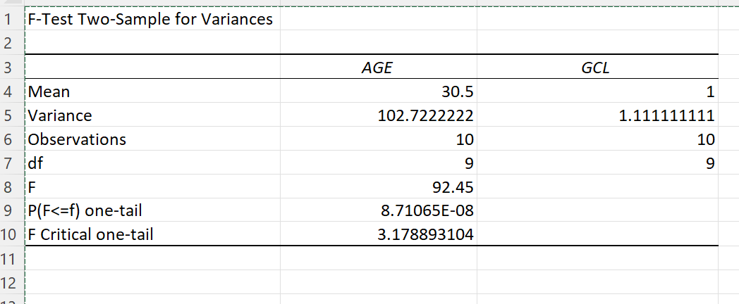739x304 pixels.
Task: Select row 6 via its row header
Action: coord(12,139)
